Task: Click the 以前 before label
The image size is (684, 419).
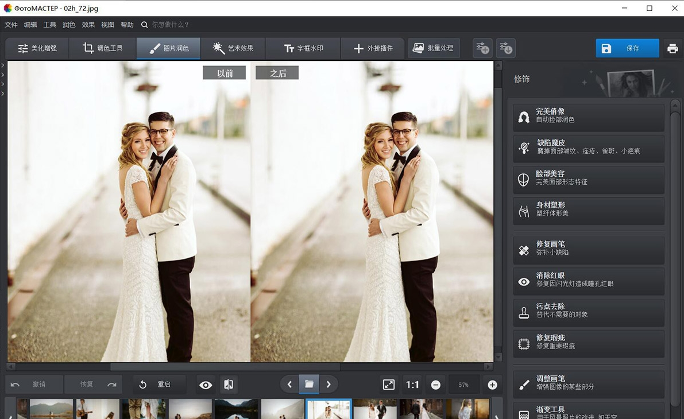Action: (x=224, y=73)
